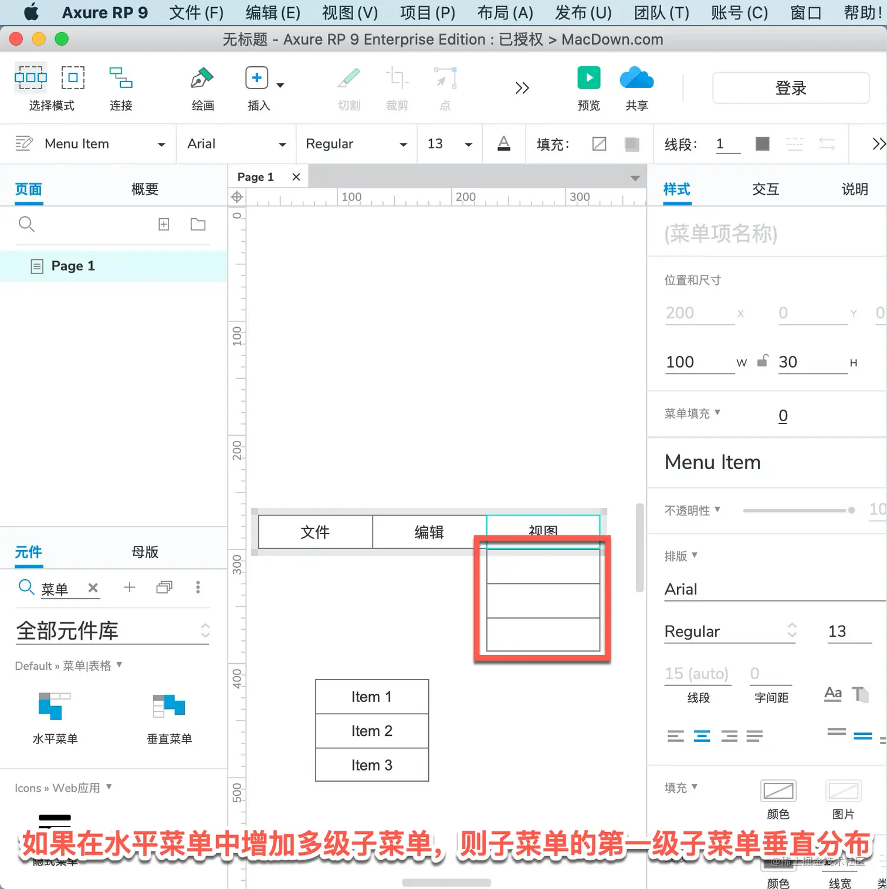Expand style toolbar overflow chevron
The image size is (887, 889).
click(x=878, y=144)
